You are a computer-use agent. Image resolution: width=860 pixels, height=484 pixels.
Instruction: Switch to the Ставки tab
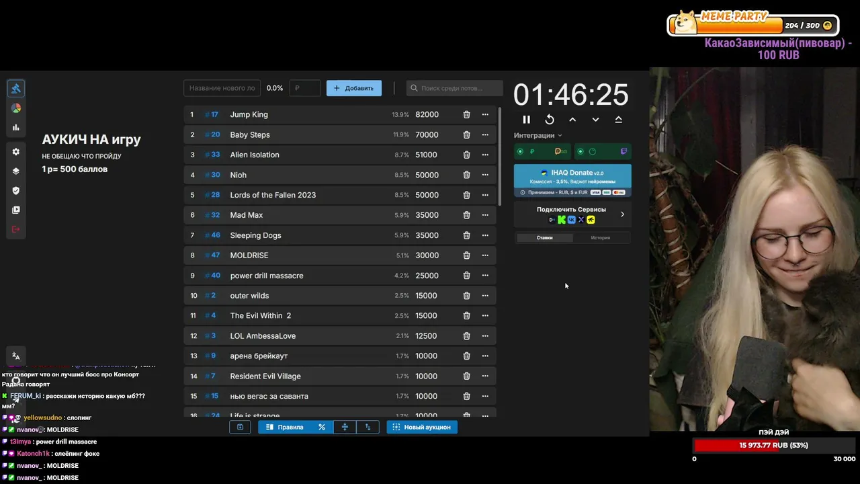pyautogui.click(x=544, y=237)
